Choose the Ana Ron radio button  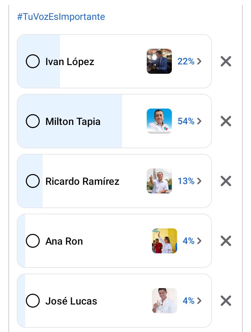pos(33,241)
